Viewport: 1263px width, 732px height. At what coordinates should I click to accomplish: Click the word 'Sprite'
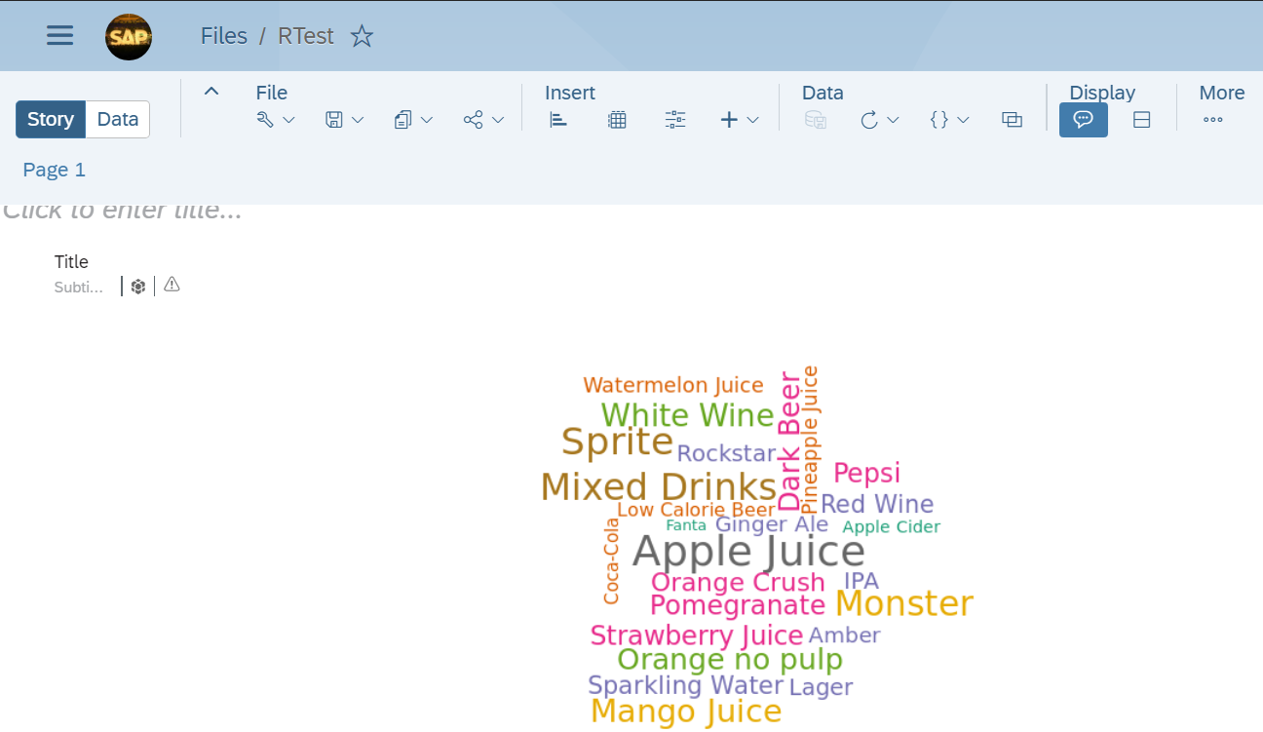(618, 443)
